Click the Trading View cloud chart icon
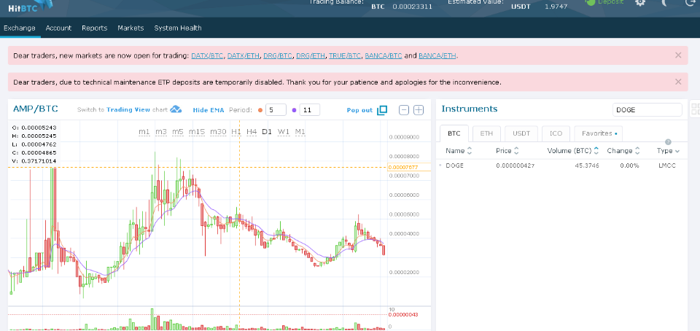The width and height of the screenshot is (700, 331). click(x=176, y=110)
